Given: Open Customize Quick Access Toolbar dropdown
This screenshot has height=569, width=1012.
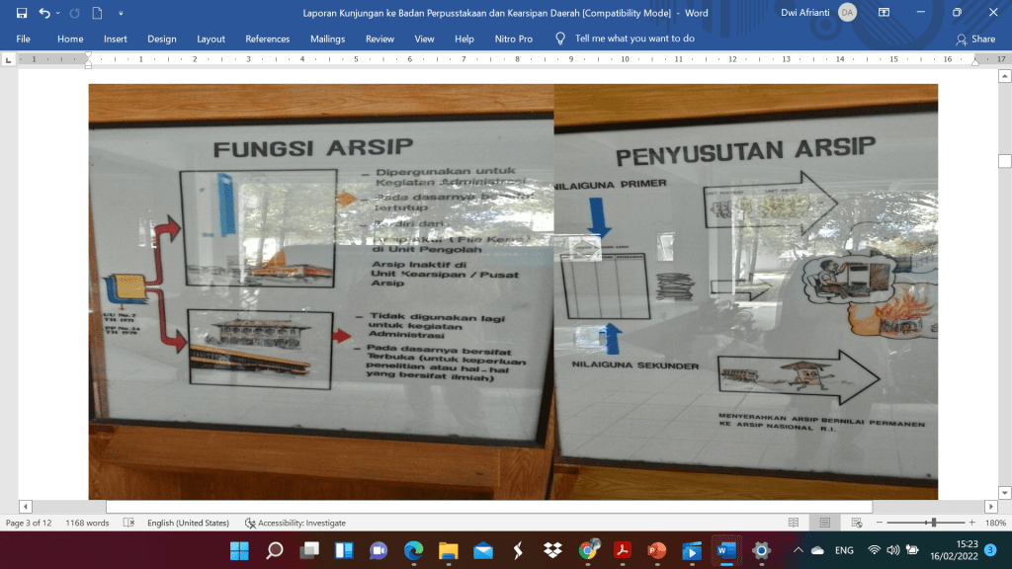Looking at the screenshot, I should pos(121,13).
